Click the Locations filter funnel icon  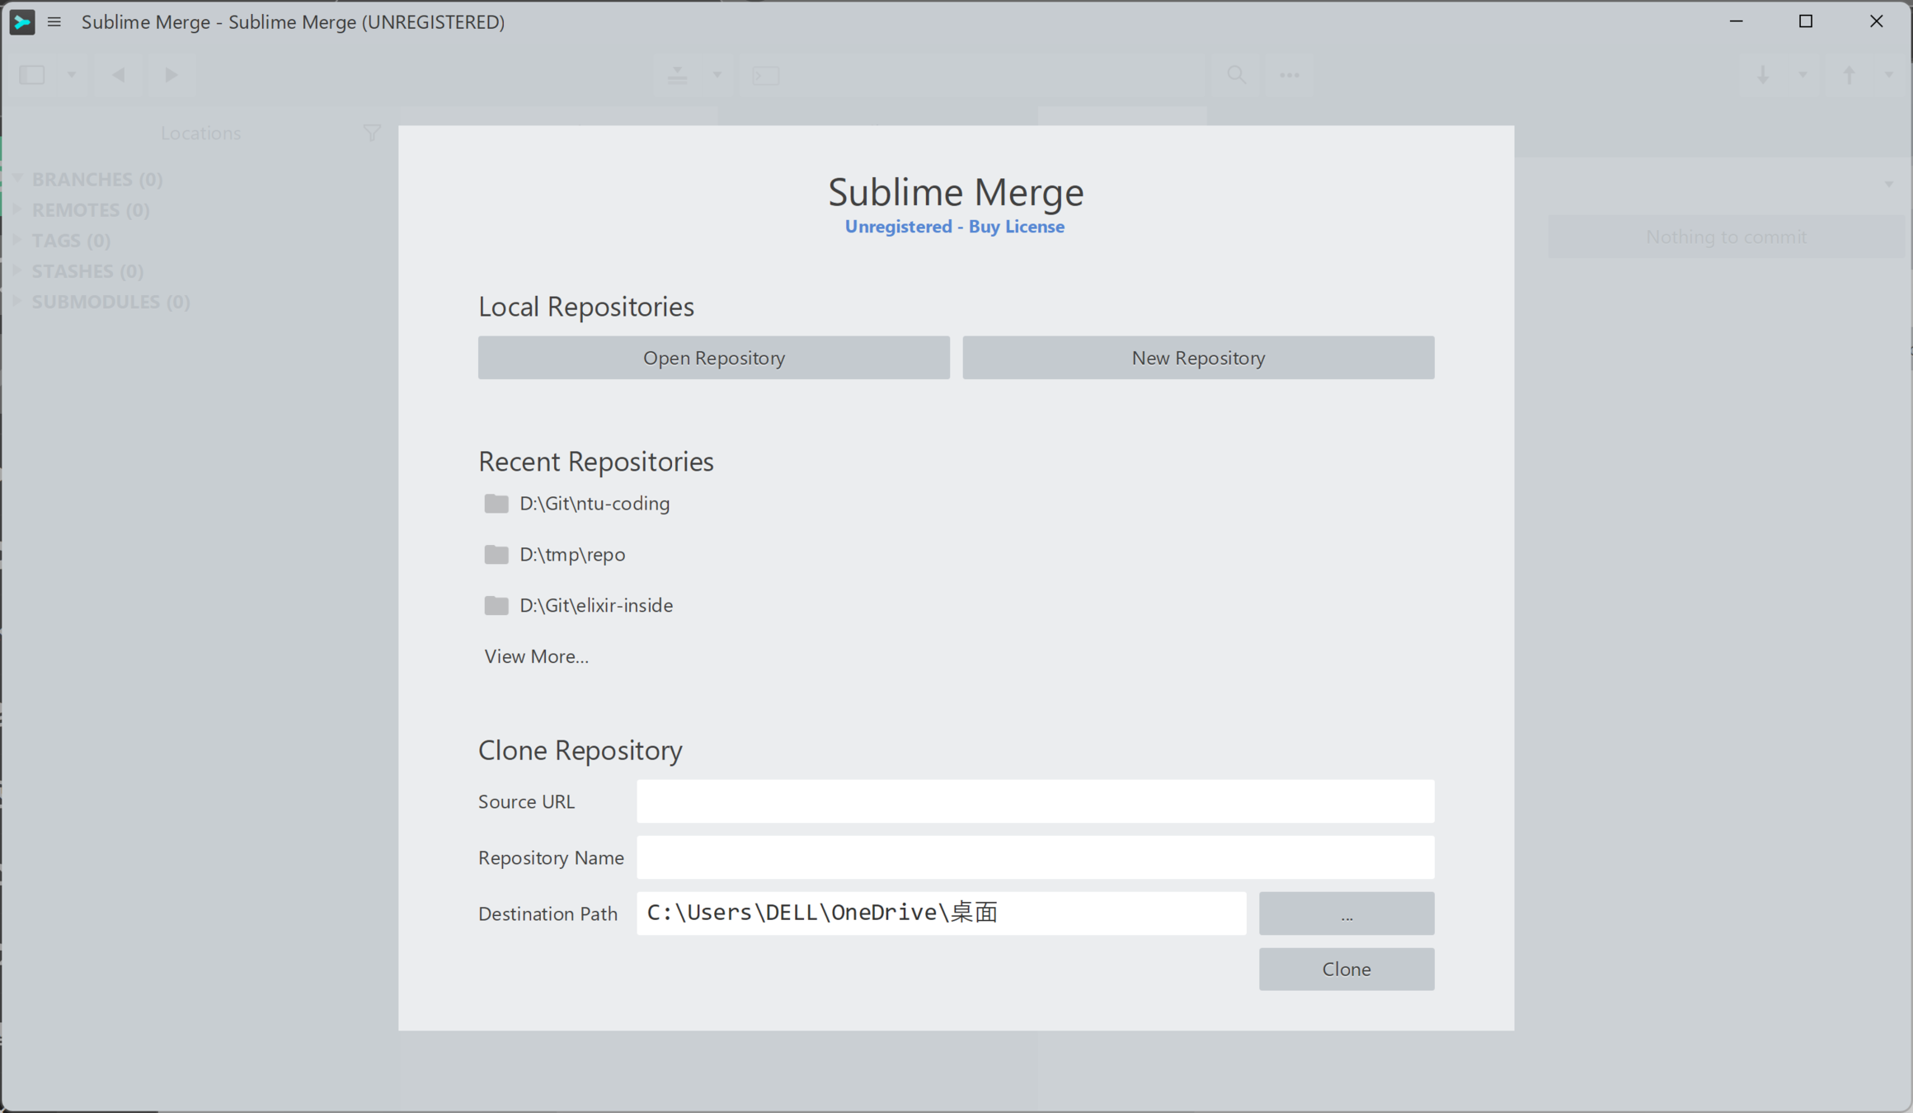[x=372, y=133]
